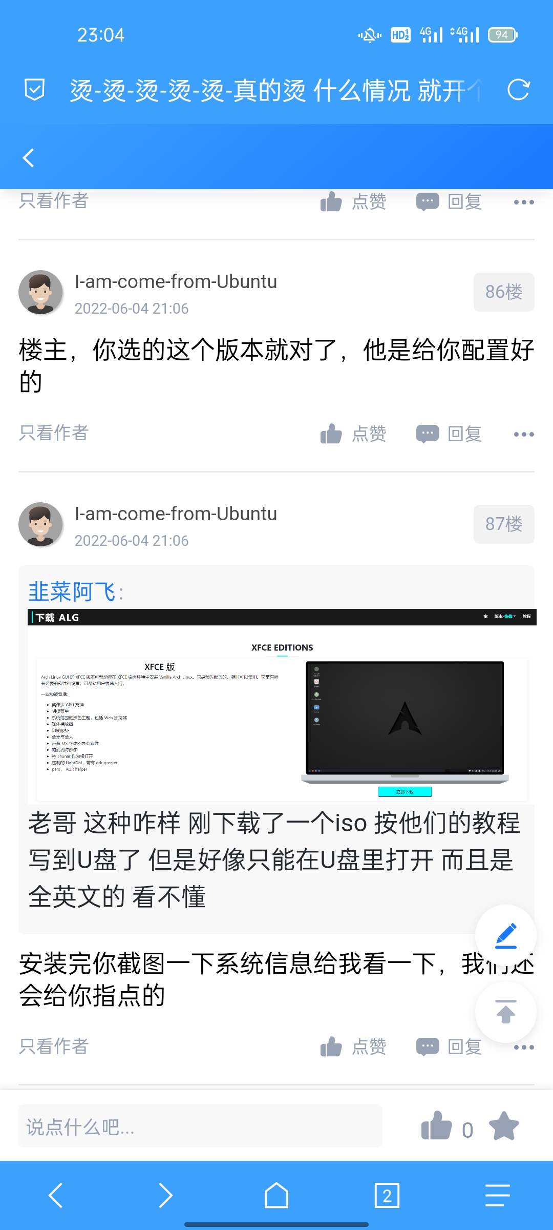Favorite the thread with the star icon

coord(504,1125)
